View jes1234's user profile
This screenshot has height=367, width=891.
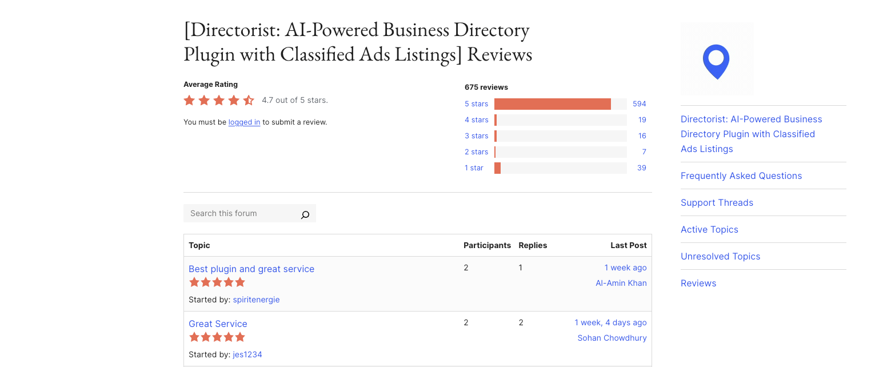point(247,354)
